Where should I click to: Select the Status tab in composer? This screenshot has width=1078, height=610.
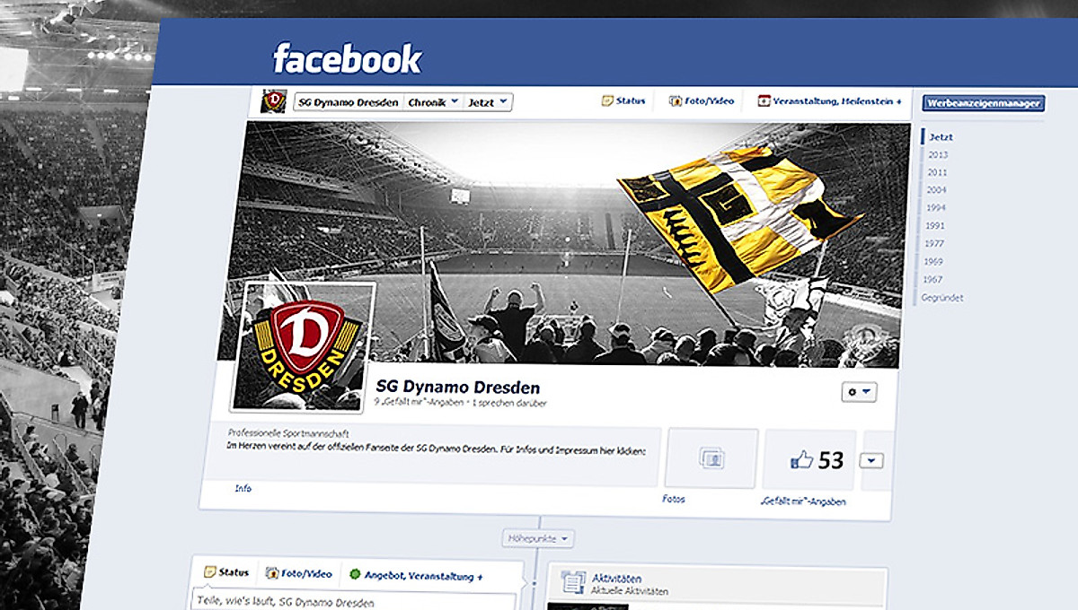(226, 572)
